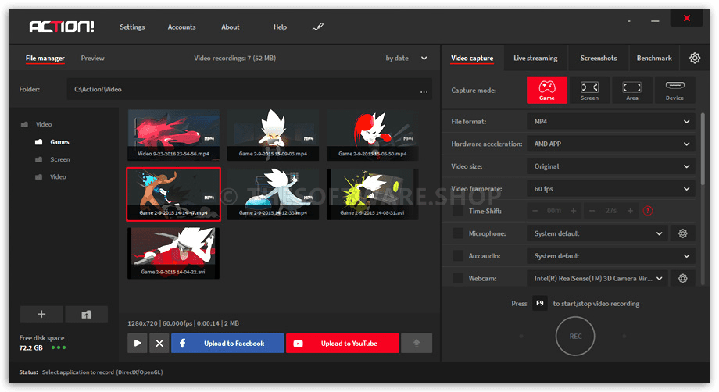This screenshot has width=719, height=392.
Task: Select thumbnail Game 2-9-2015 15-09-03.mp4
Action: point(273,135)
